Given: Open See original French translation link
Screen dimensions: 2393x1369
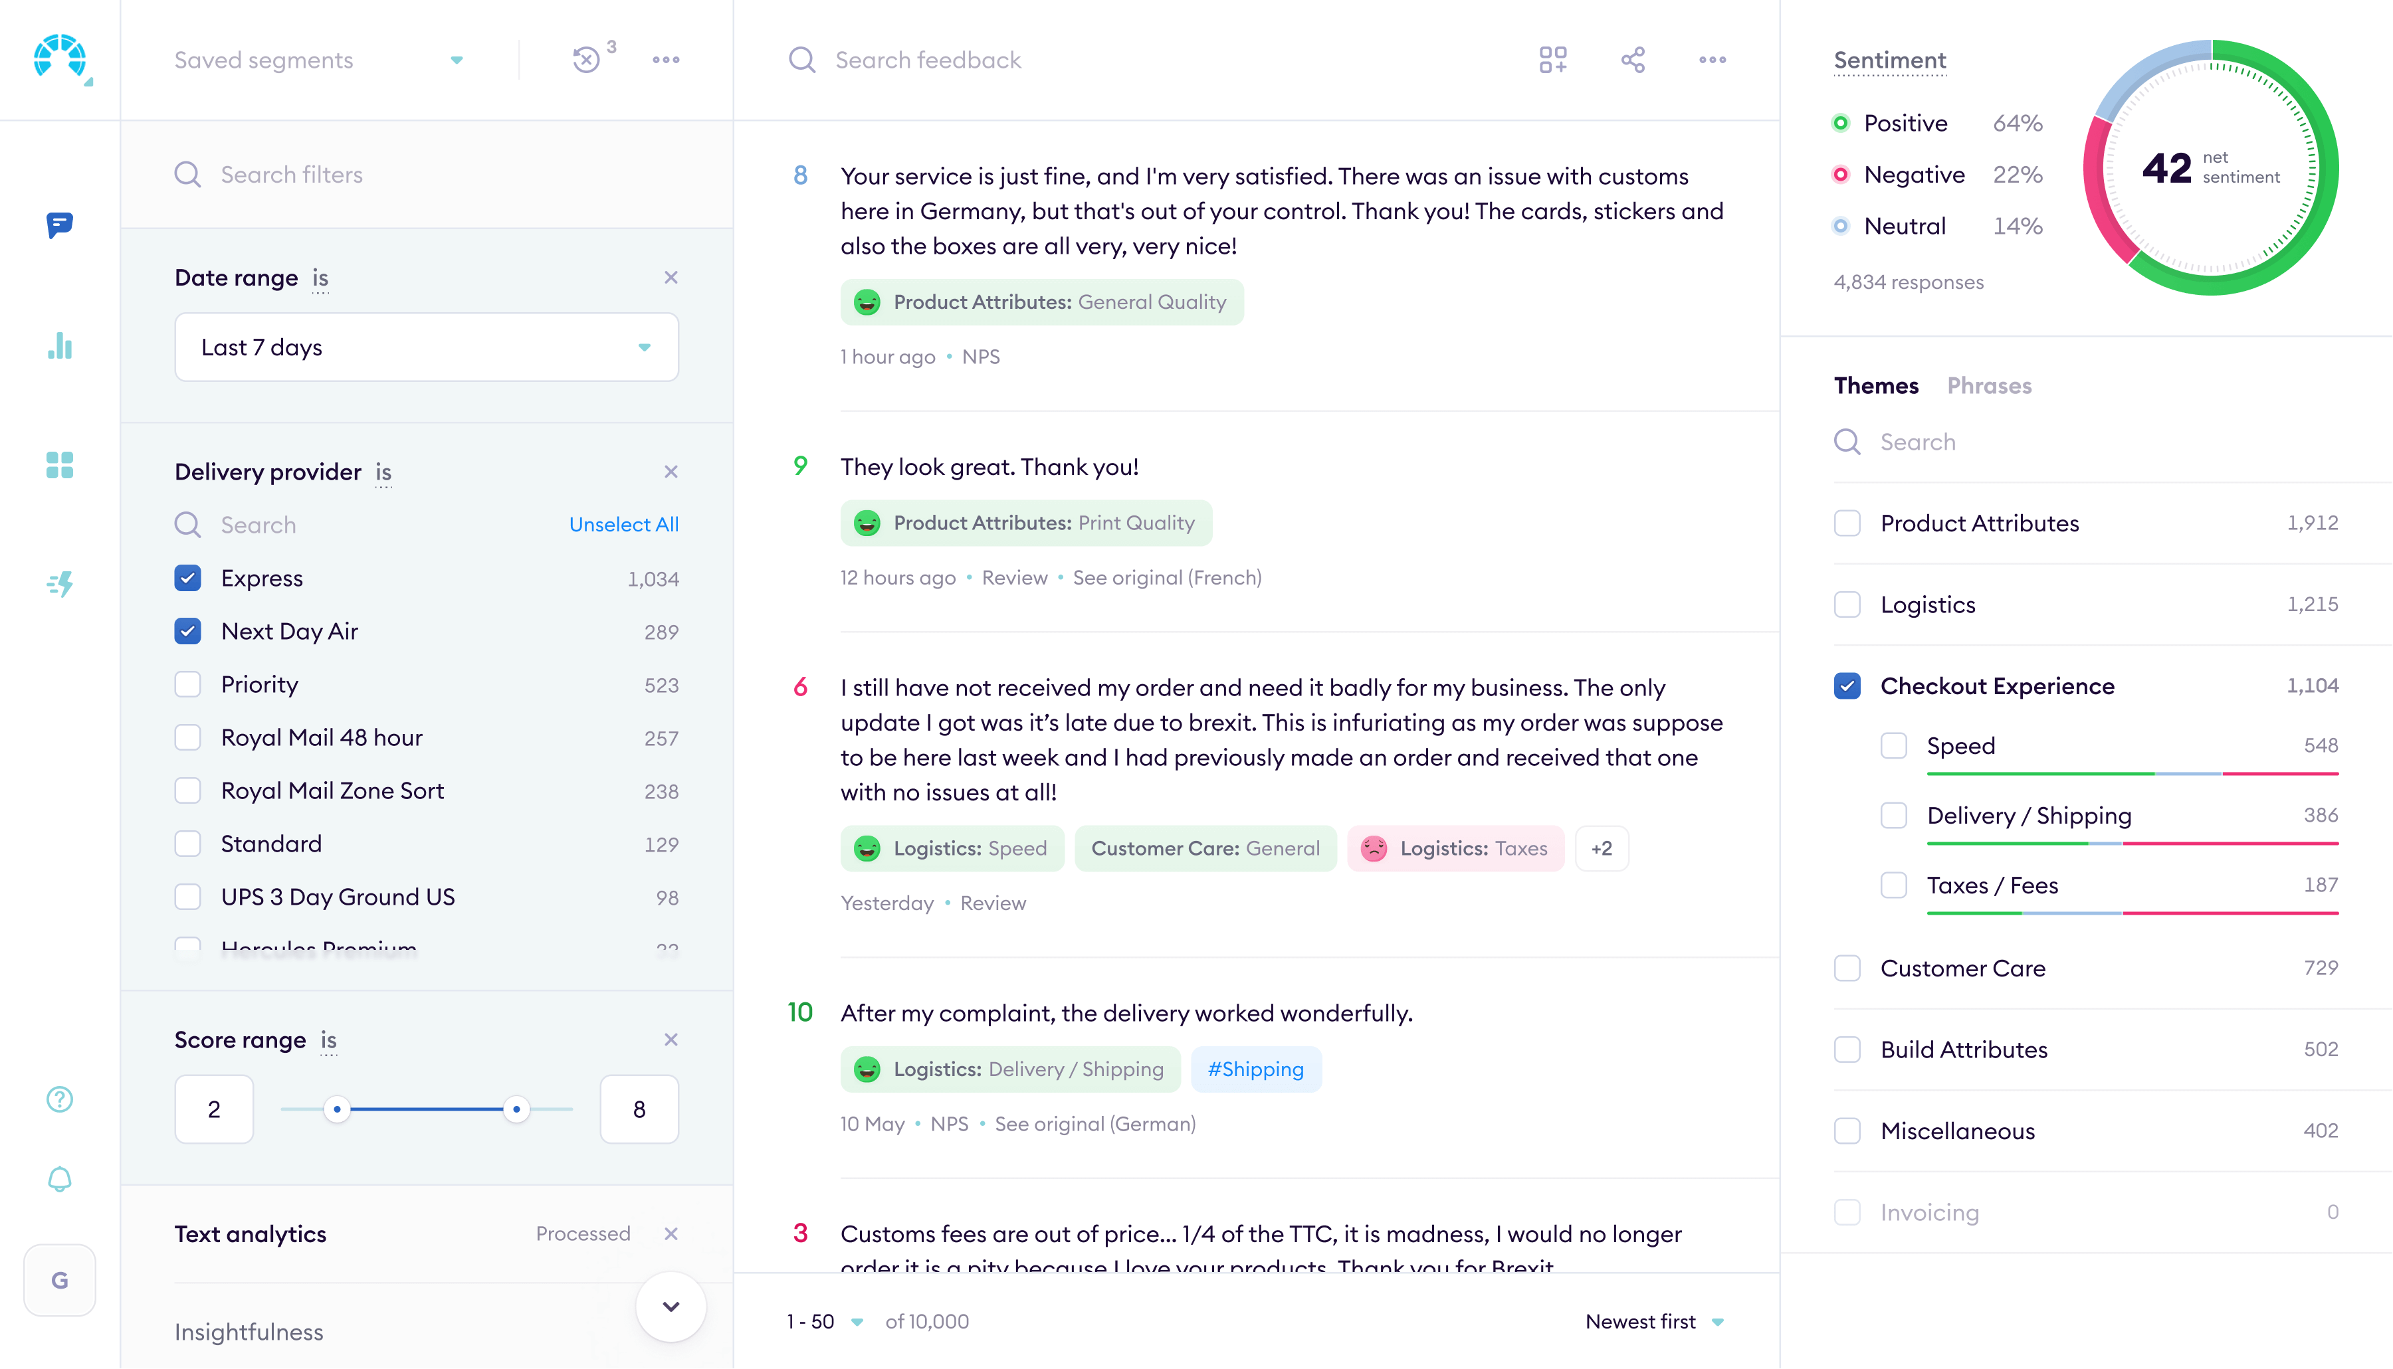Looking at the screenshot, I should (1166, 577).
